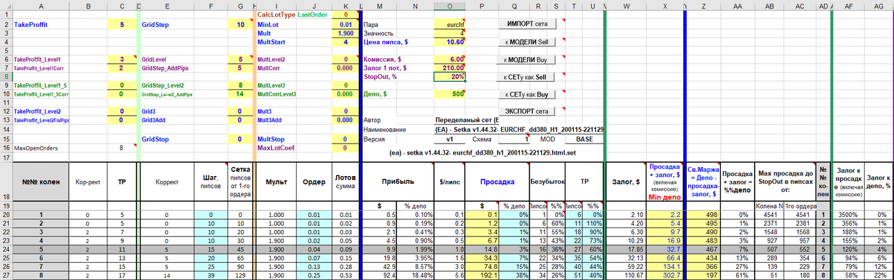The width and height of the screenshot is (894, 280).
Task: Click the GridLevel label
Action: (x=154, y=60)
